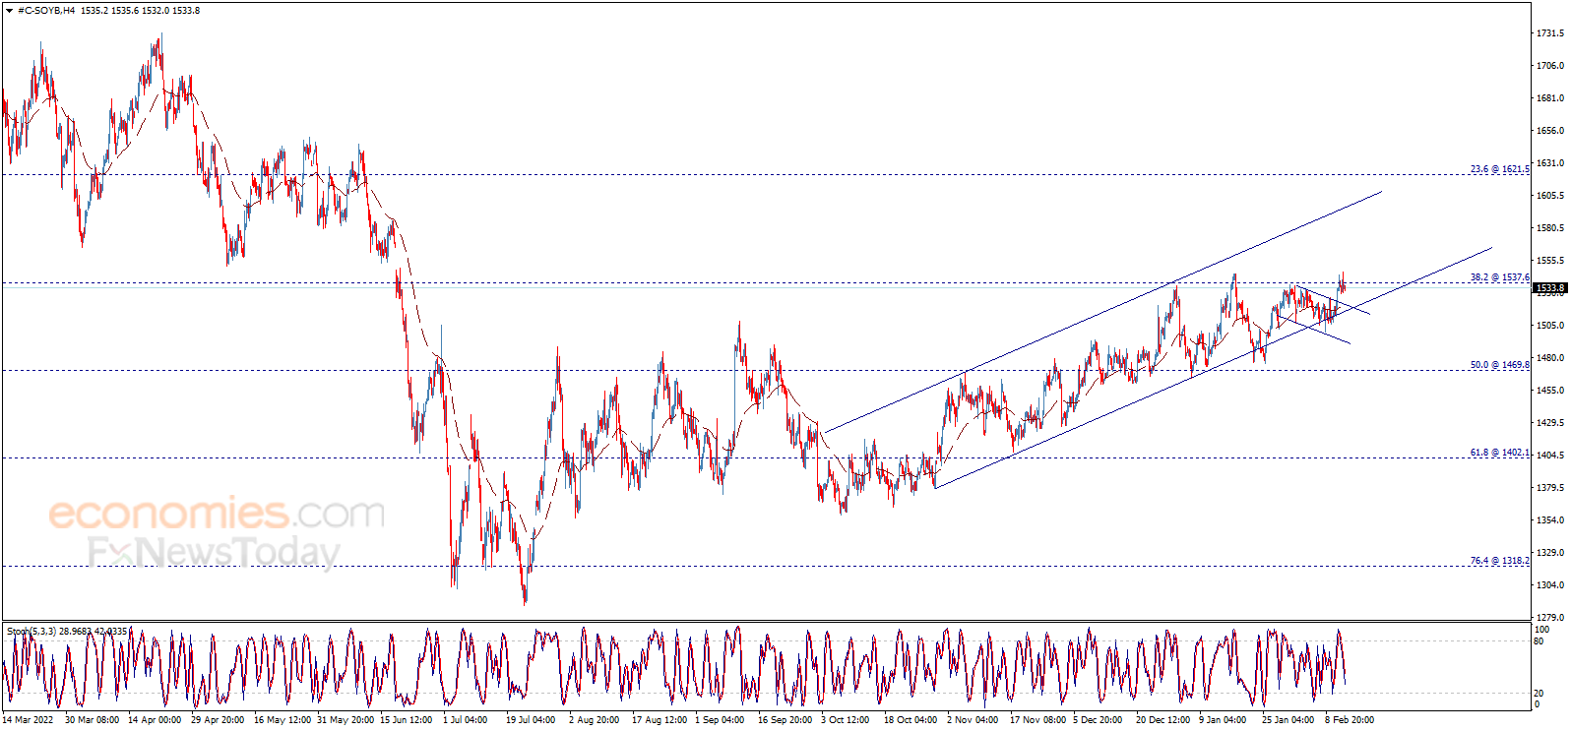This screenshot has width=1571, height=731.
Task: Click the 1480.0 price scale value
Action: pos(1550,358)
